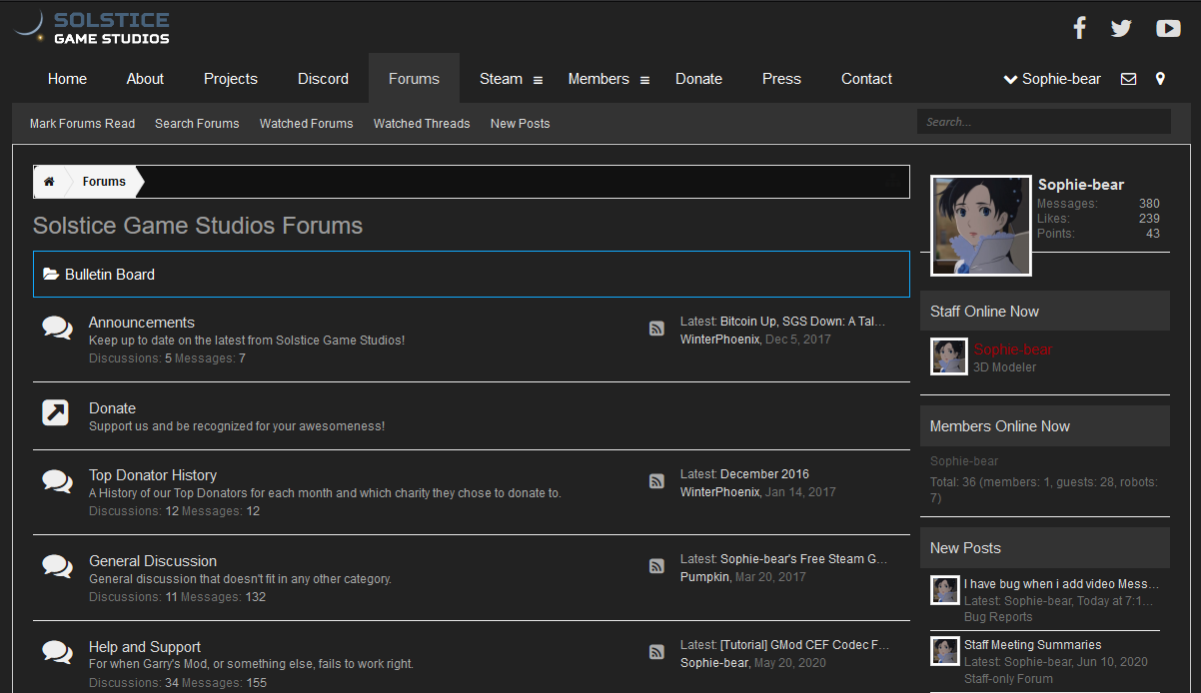Open RSS feed for Top Donator History
1201x693 pixels.
click(x=656, y=481)
